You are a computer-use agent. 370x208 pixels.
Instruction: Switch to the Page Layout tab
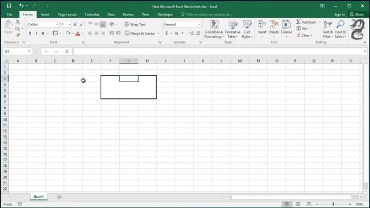(x=67, y=14)
